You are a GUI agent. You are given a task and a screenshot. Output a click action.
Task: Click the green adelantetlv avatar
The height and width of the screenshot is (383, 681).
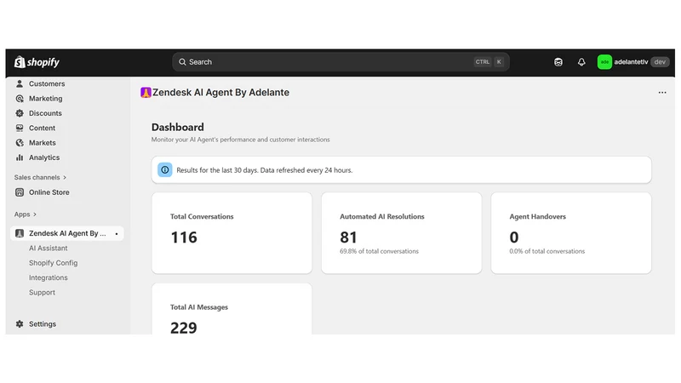pos(604,62)
